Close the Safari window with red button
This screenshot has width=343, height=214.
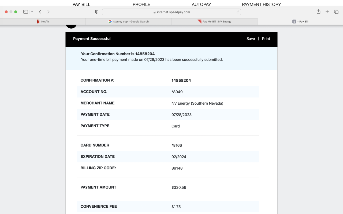pyautogui.click(x=6, y=12)
